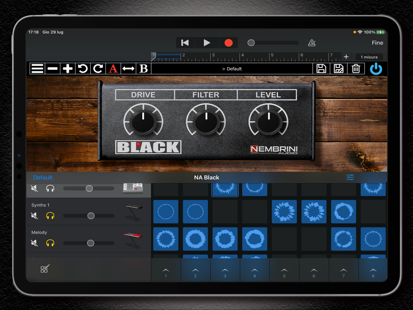The height and width of the screenshot is (310, 413).
Task: Click the BLACK pedal logo switch
Action: click(x=148, y=147)
